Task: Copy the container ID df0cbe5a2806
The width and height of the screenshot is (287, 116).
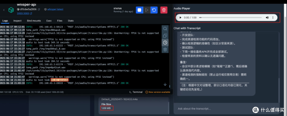Action: 39,9
